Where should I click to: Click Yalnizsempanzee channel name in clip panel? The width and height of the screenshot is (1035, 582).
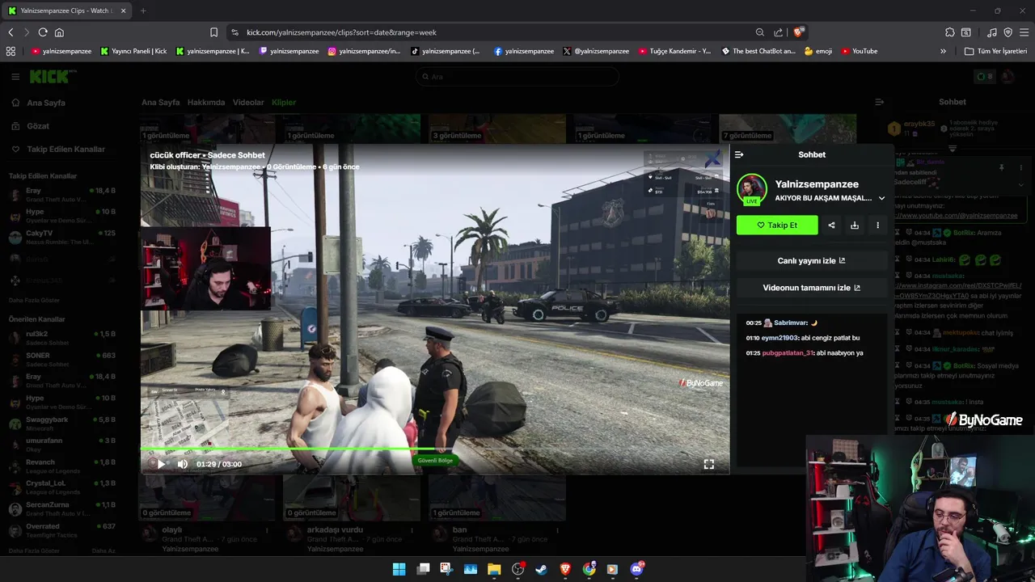[817, 184]
